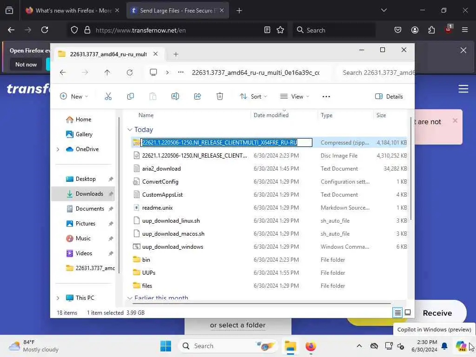Click the Receive button on transfernow
Screen dimensions: 476x357
coord(437,313)
